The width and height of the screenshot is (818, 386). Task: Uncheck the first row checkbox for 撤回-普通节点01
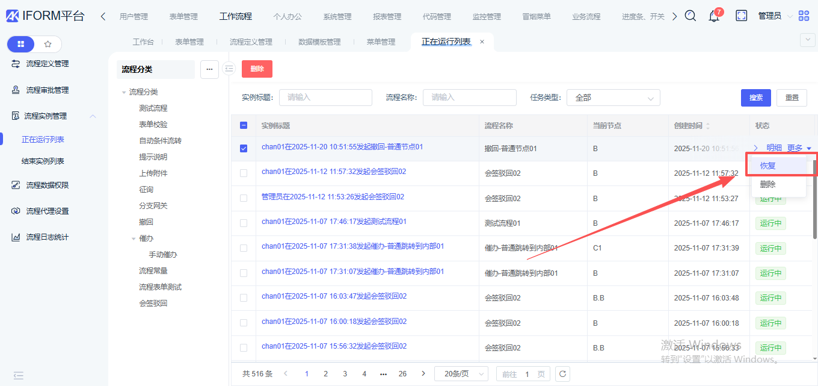point(244,148)
